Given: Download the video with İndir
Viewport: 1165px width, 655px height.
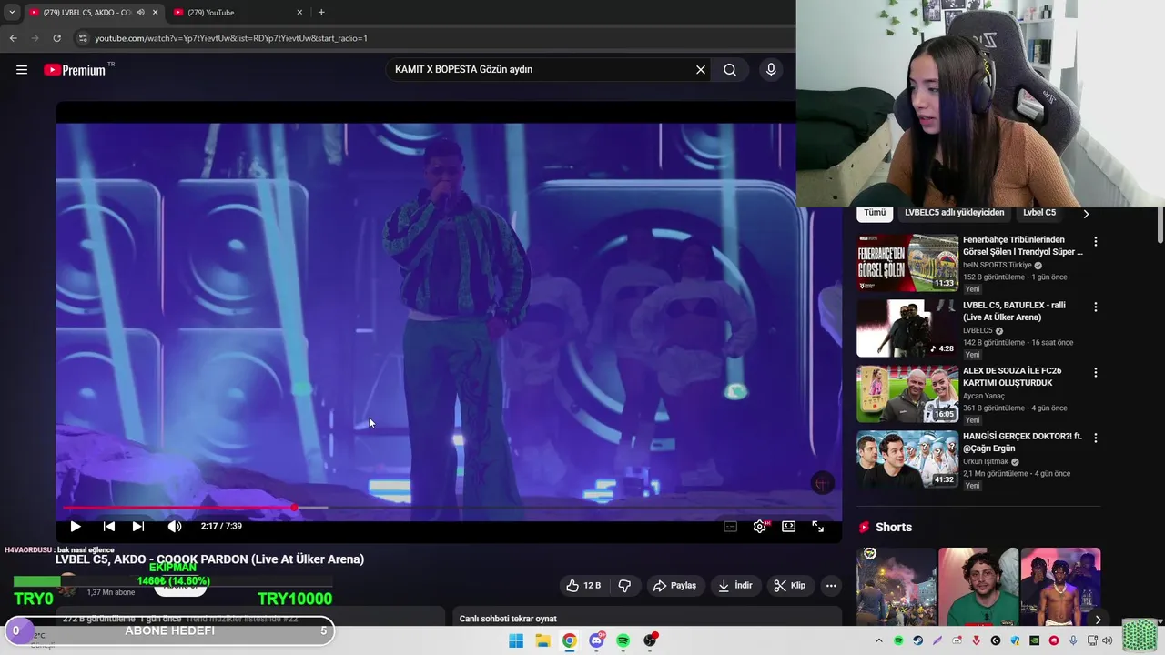Looking at the screenshot, I should pyautogui.click(x=735, y=586).
